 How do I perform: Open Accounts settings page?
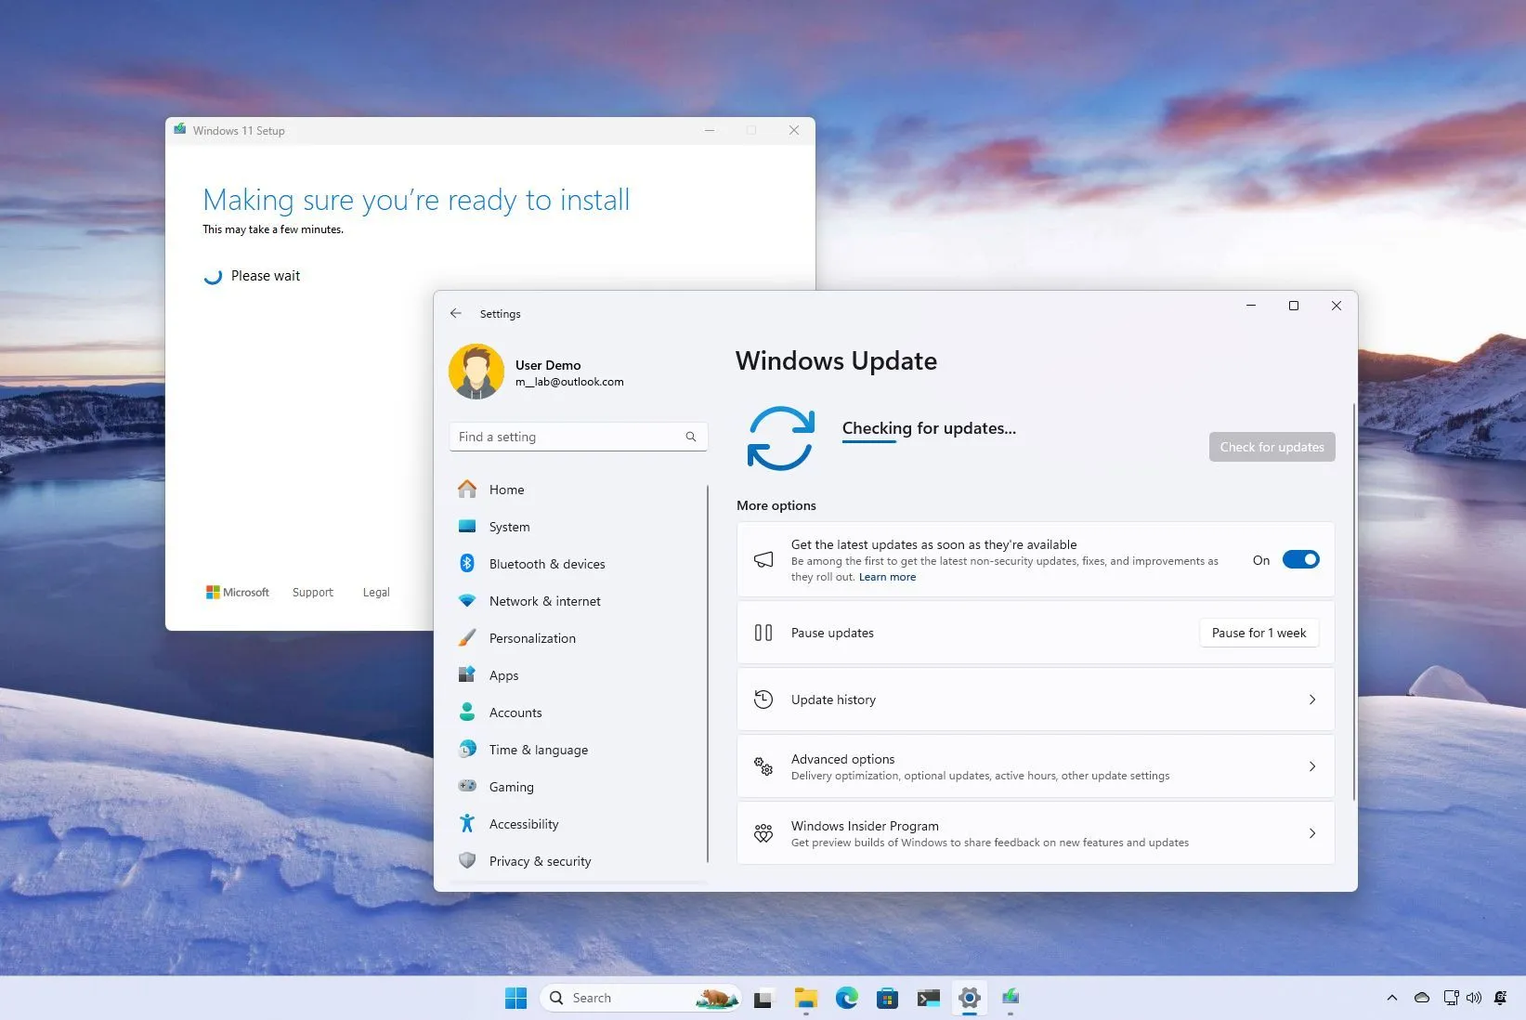(578, 713)
